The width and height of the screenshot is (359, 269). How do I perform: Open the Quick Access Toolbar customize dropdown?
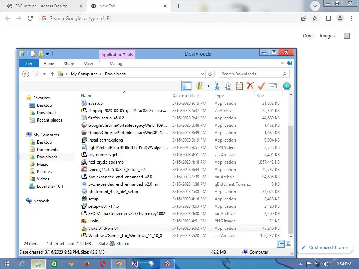tap(47, 54)
